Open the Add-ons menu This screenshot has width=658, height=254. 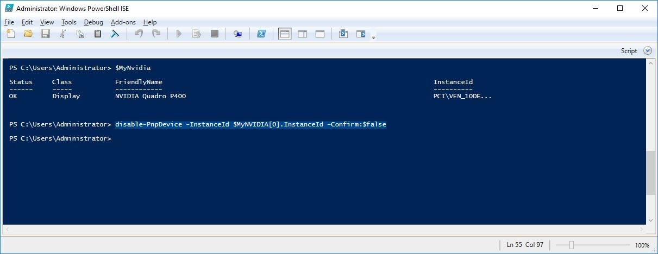click(x=123, y=22)
